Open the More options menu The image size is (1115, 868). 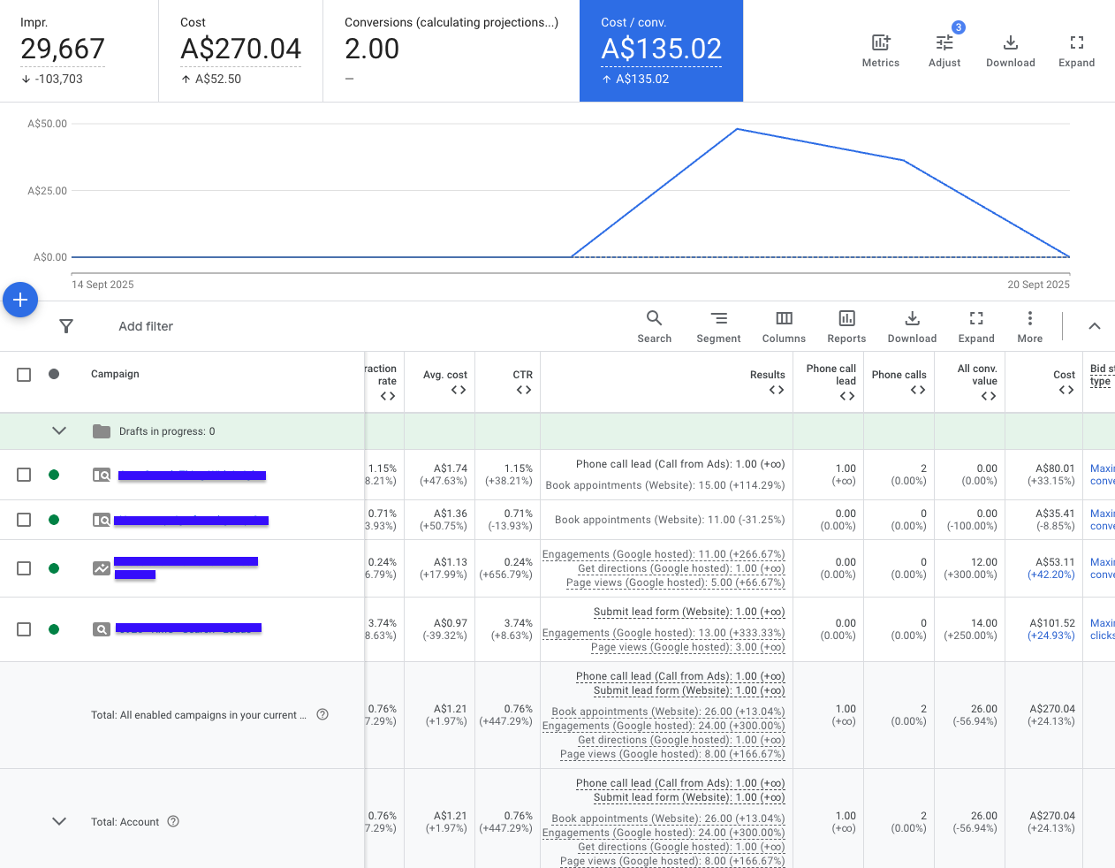pyautogui.click(x=1029, y=326)
